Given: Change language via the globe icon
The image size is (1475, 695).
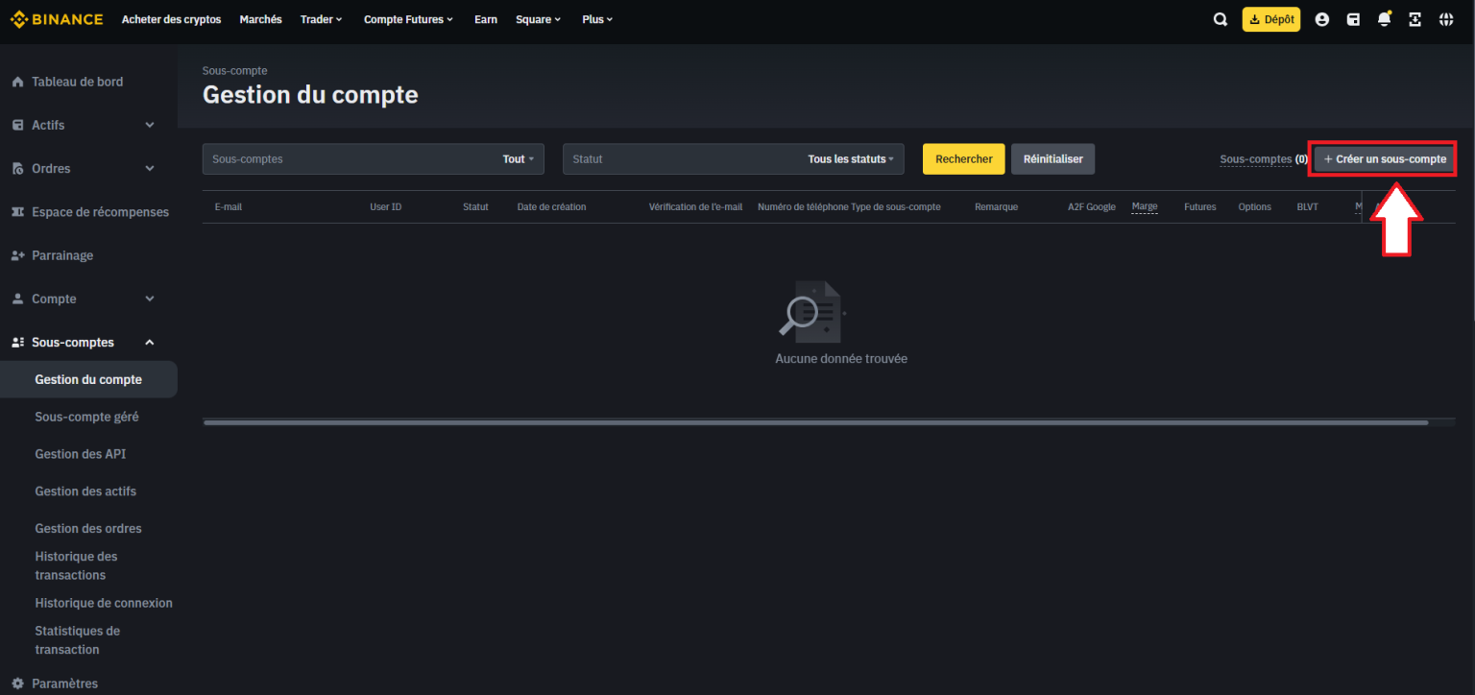Looking at the screenshot, I should pyautogui.click(x=1445, y=18).
